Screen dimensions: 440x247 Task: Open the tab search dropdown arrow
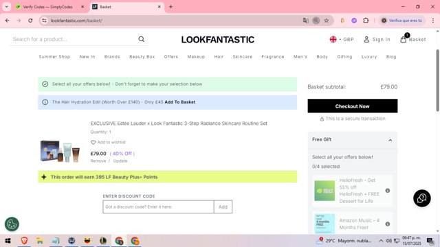coord(6,7)
